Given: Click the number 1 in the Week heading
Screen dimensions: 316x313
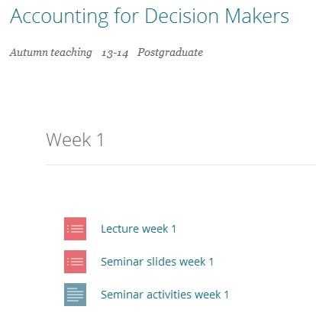Looking at the screenshot, I should coord(100,140).
